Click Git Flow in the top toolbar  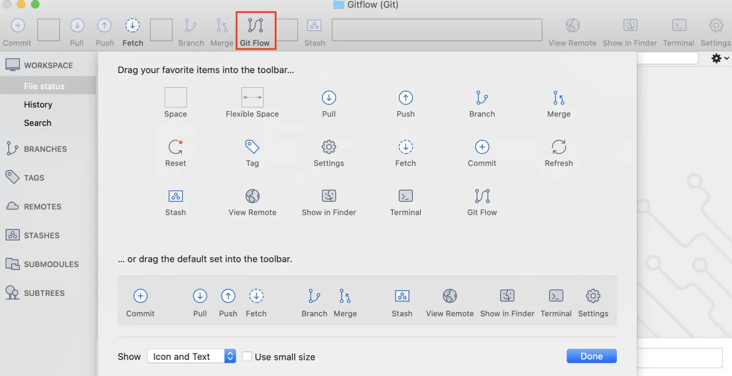pyautogui.click(x=255, y=32)
